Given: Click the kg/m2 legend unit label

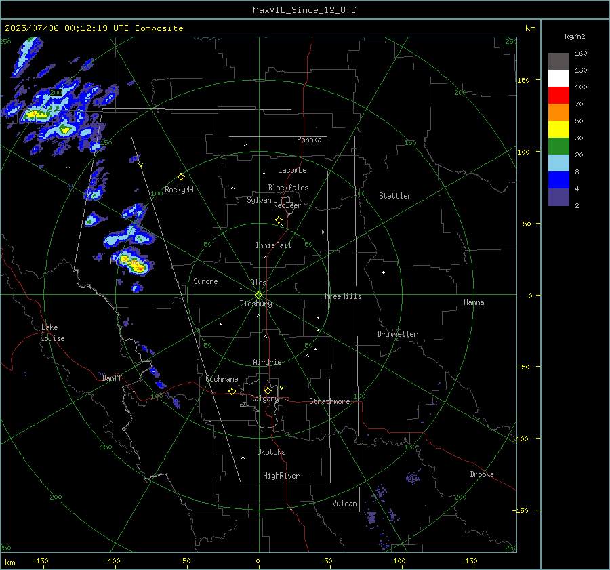Looking at the screenshot, I should coord(575,37).
